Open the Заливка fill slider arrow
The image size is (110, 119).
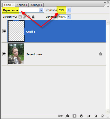(x=69, y=17)
